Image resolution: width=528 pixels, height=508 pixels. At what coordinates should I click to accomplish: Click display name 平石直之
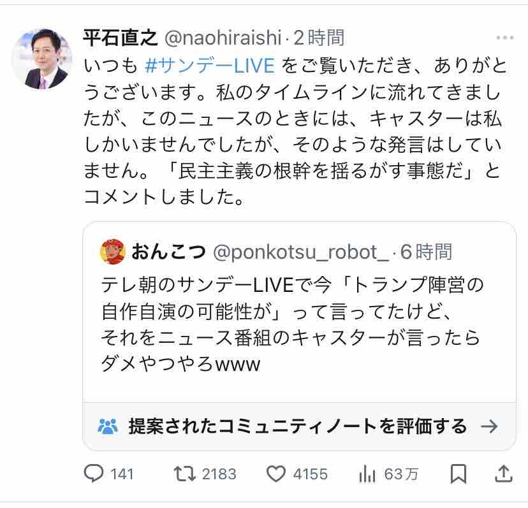120,38
